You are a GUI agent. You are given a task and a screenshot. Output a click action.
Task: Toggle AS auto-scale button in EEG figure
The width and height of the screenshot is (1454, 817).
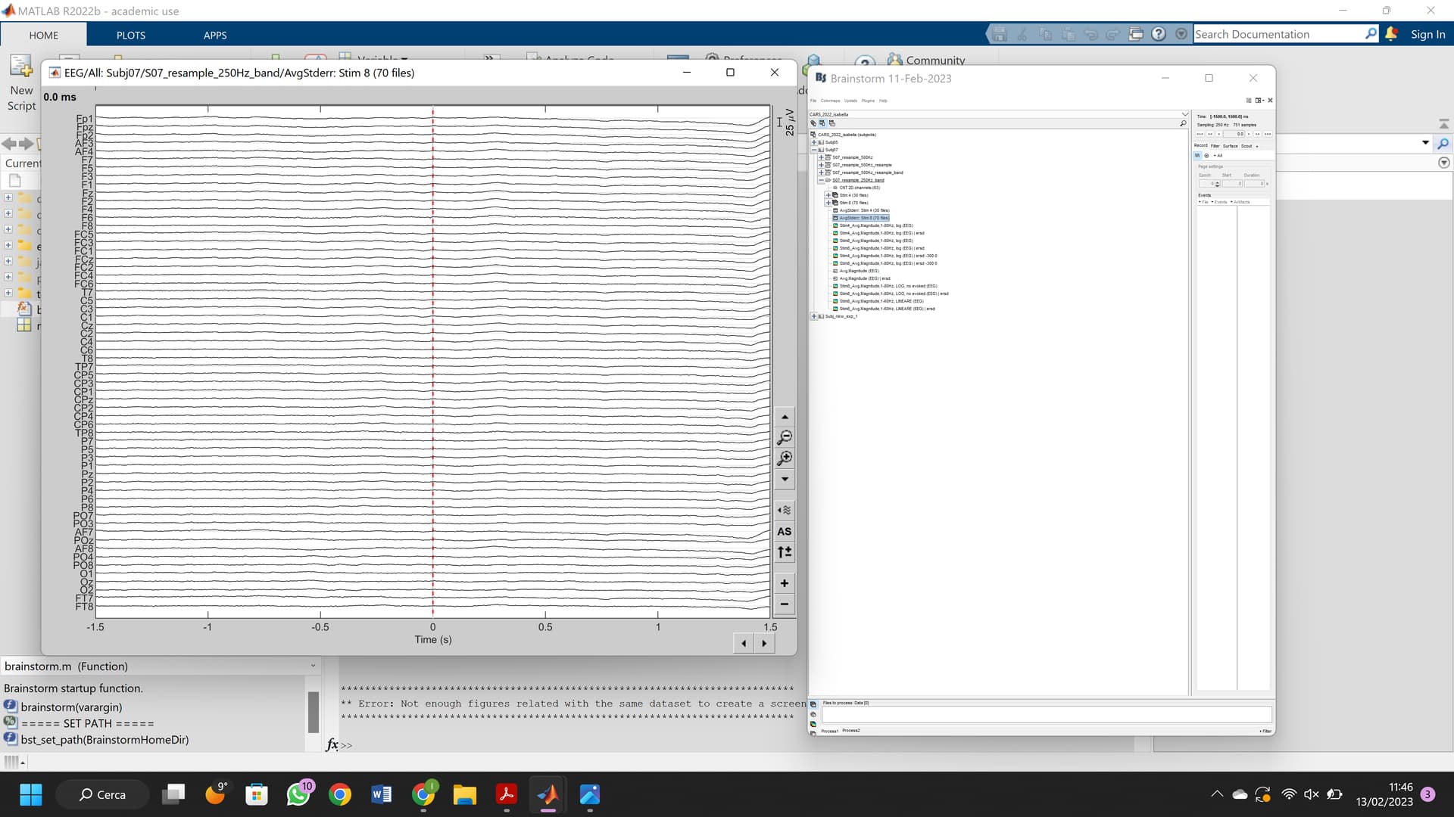pos(785,531)
